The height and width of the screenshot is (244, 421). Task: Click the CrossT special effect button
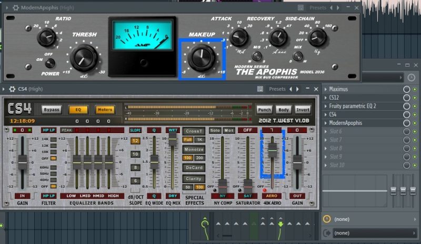(194, 131)
